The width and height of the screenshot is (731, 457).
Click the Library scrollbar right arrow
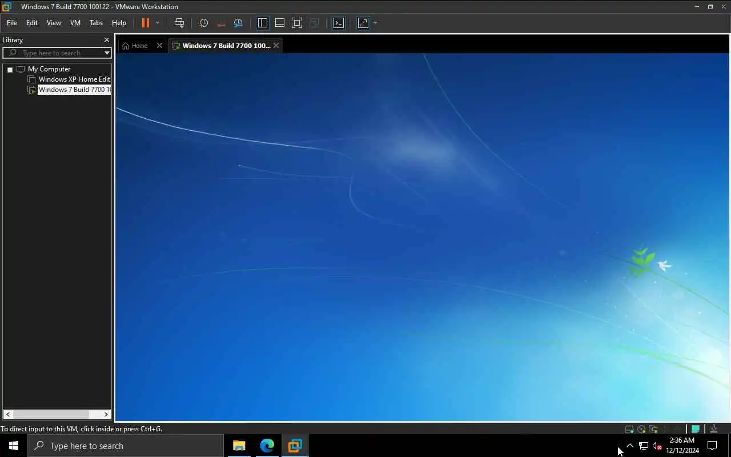106,414
